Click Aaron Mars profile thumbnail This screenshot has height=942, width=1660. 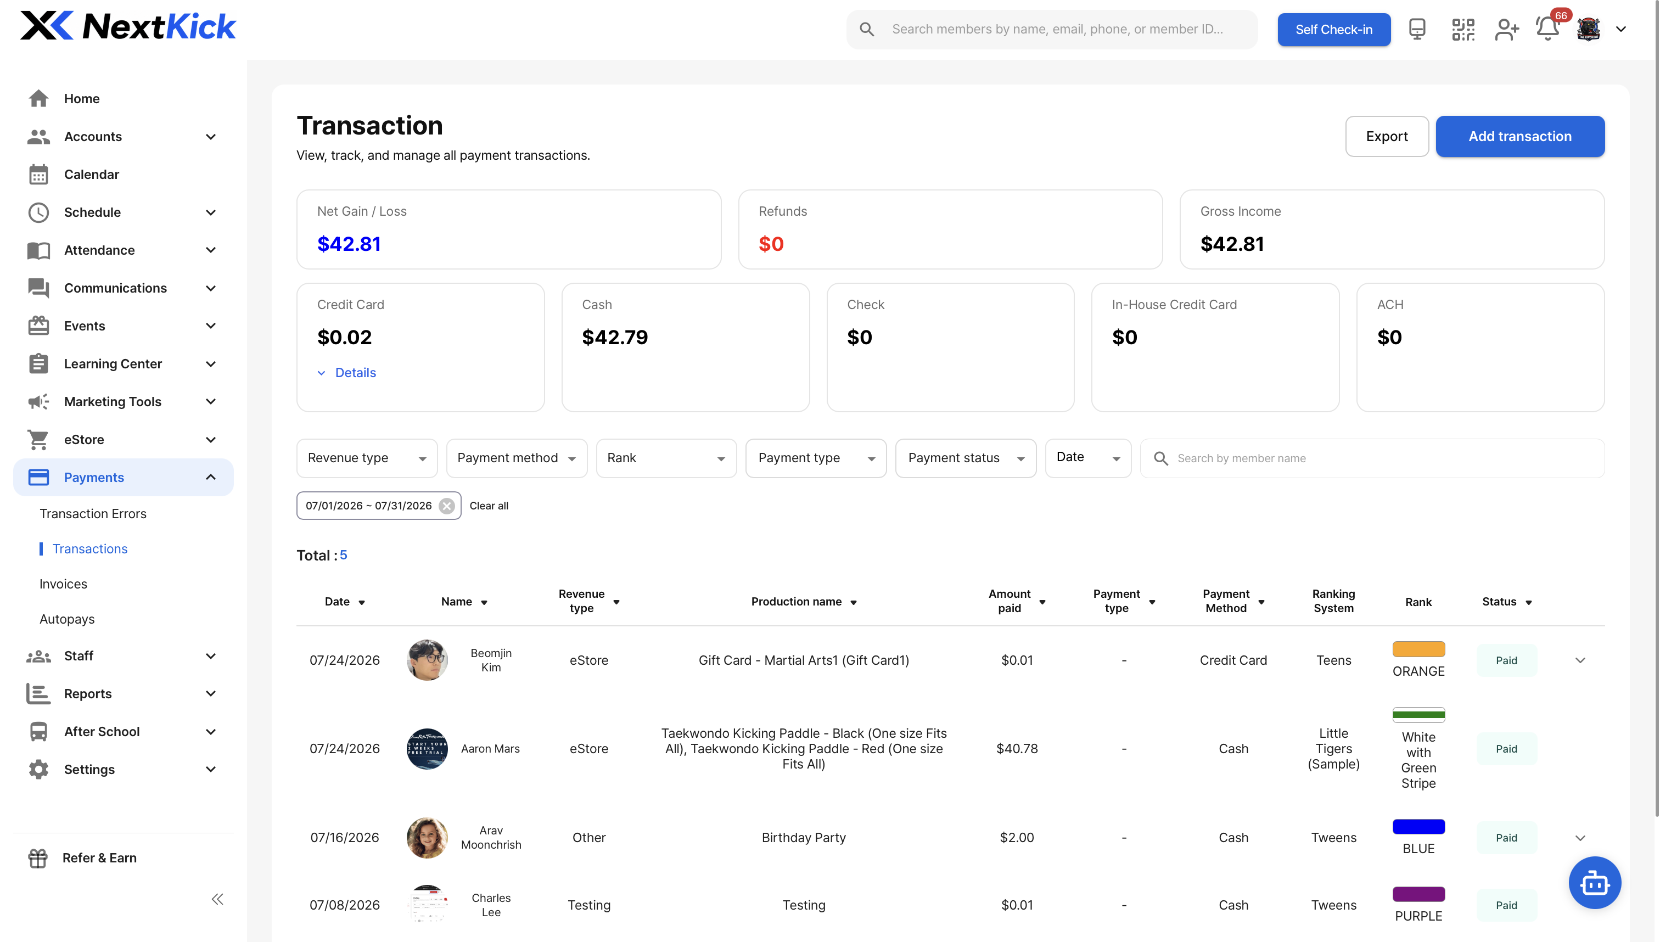click(x=427, y=749)
